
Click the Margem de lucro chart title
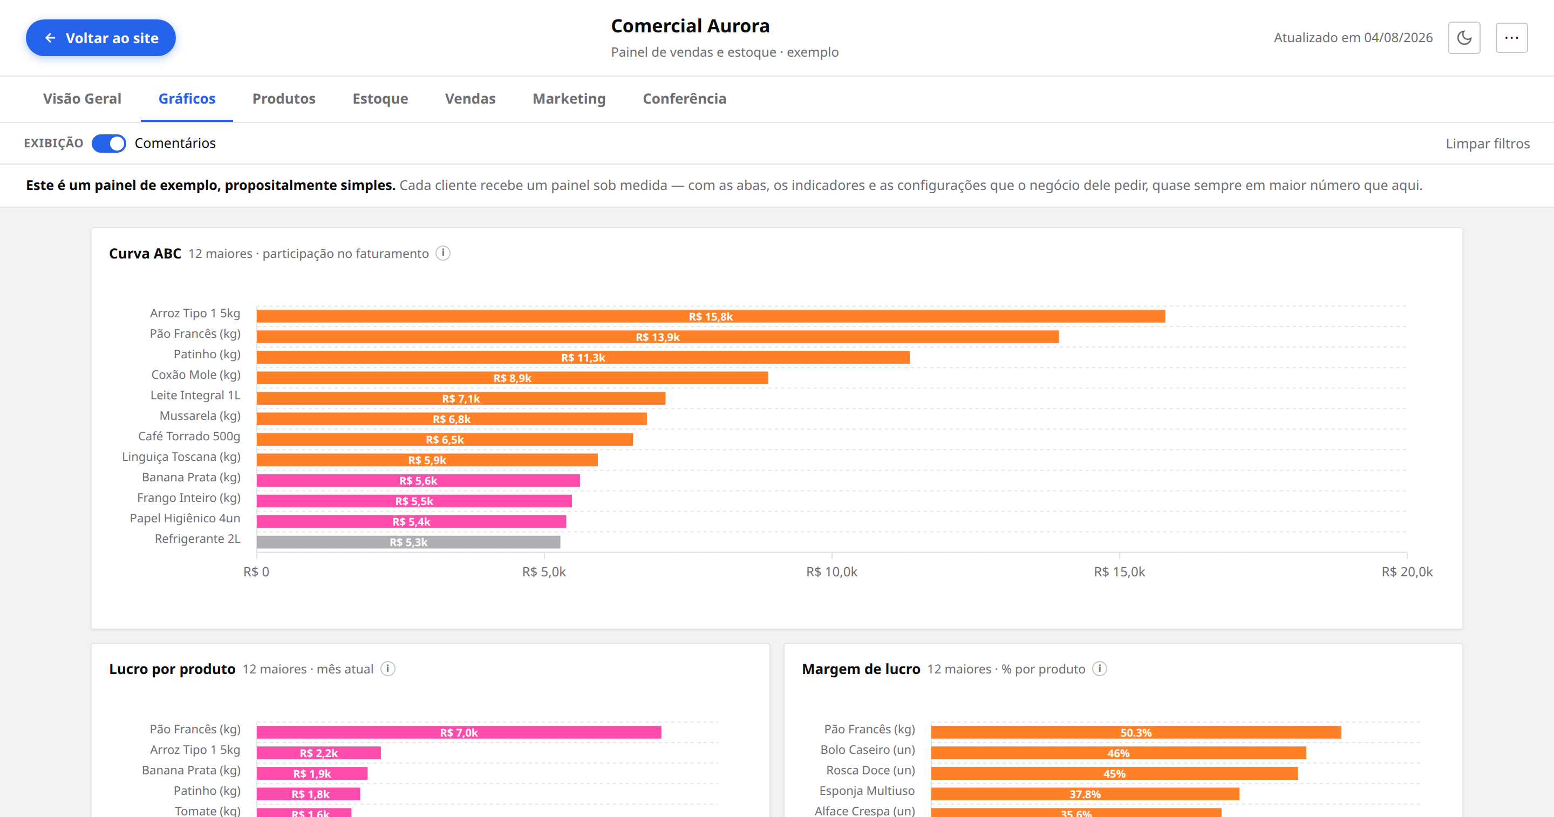(x=861, y=669)
